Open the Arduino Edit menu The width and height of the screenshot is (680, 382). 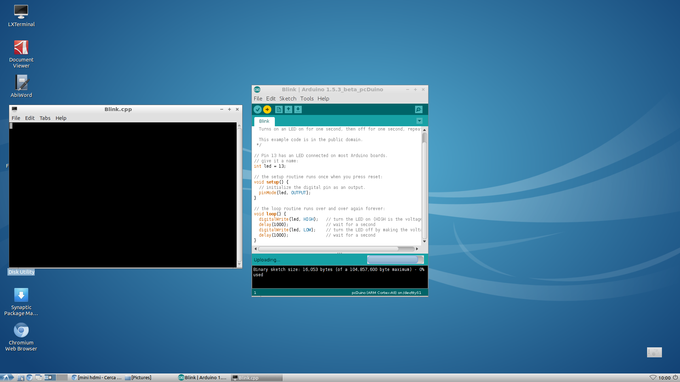(x=271, y=99)
